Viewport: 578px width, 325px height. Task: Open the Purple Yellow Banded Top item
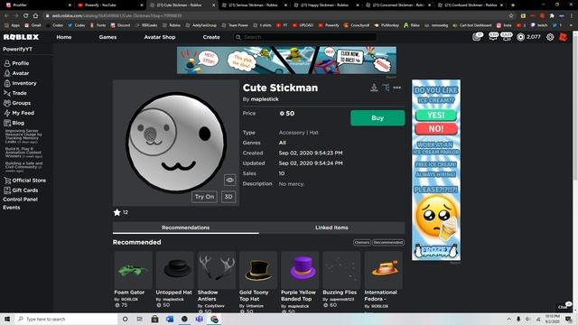pos(300,282)
